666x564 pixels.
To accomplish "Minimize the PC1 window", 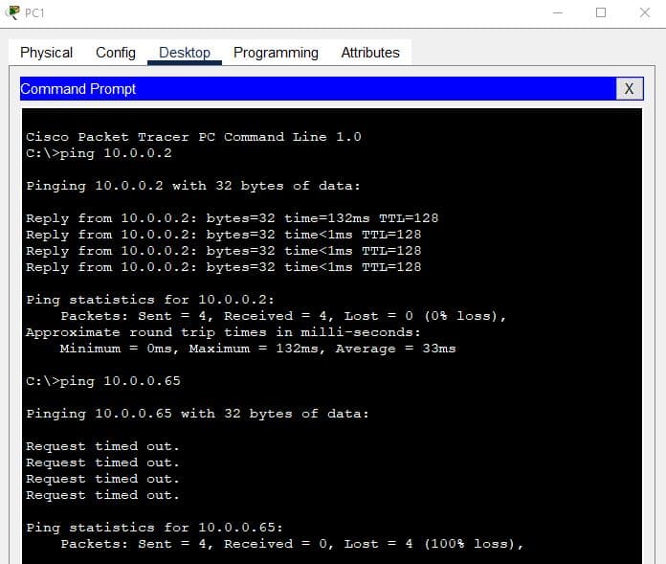I will click(x=557, y=13).
